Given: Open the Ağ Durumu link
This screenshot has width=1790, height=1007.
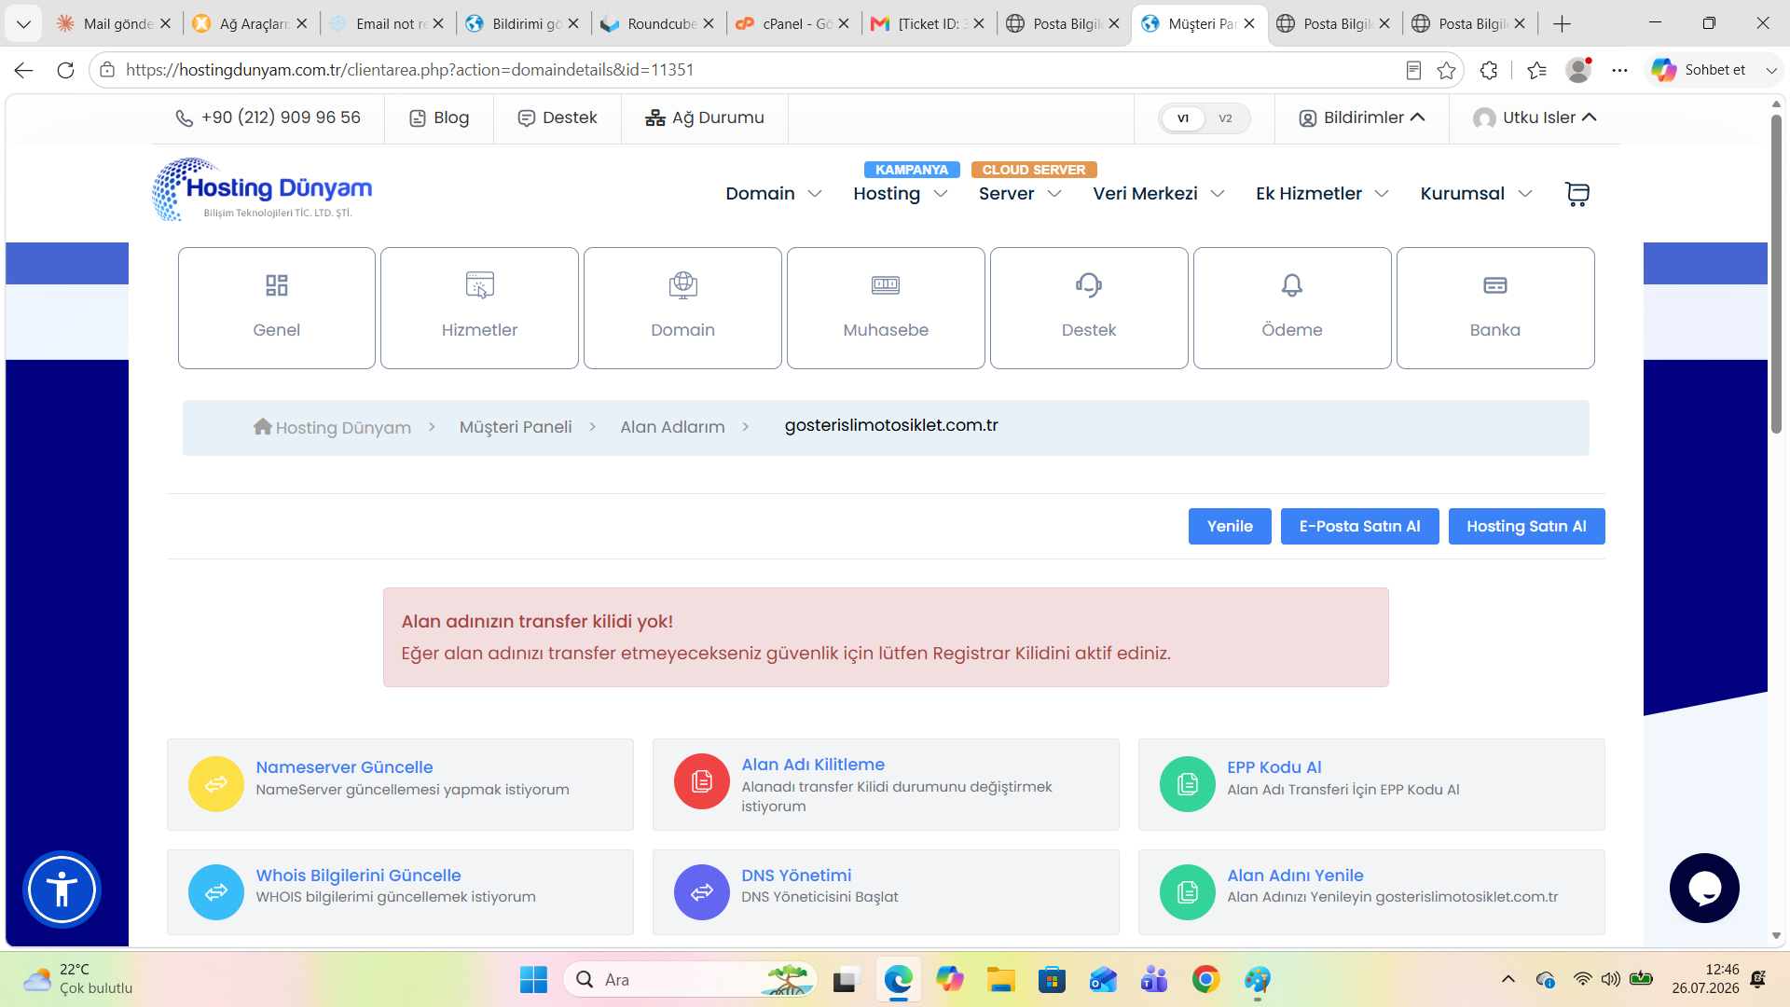Looking at the screenshot, I should 705,117.
